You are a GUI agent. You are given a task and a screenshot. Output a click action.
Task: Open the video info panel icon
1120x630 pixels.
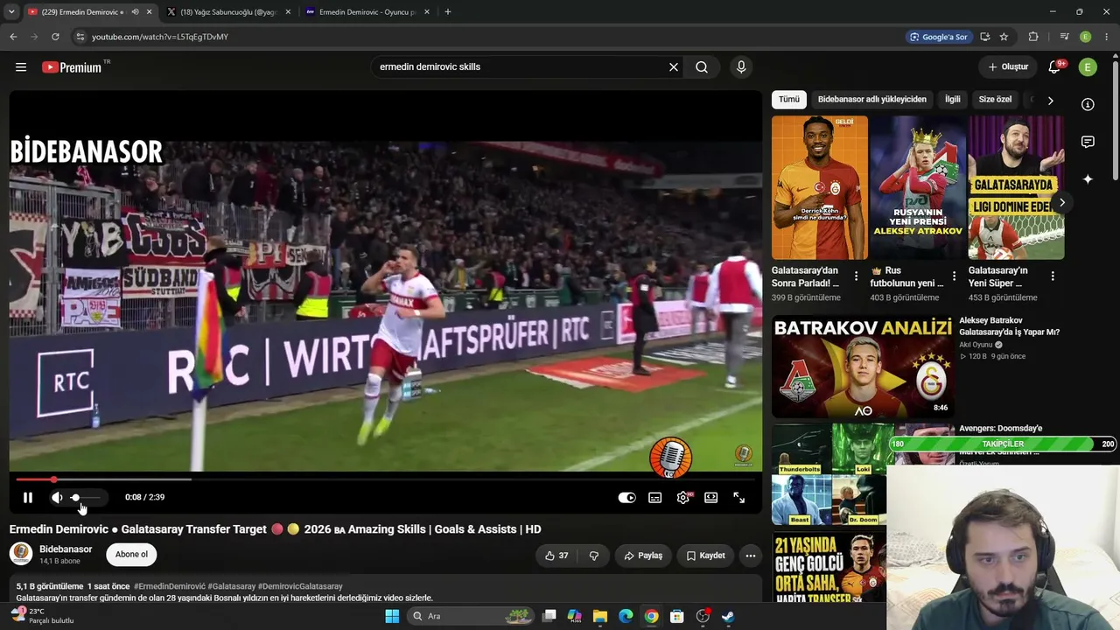[x=1088, y=104]
